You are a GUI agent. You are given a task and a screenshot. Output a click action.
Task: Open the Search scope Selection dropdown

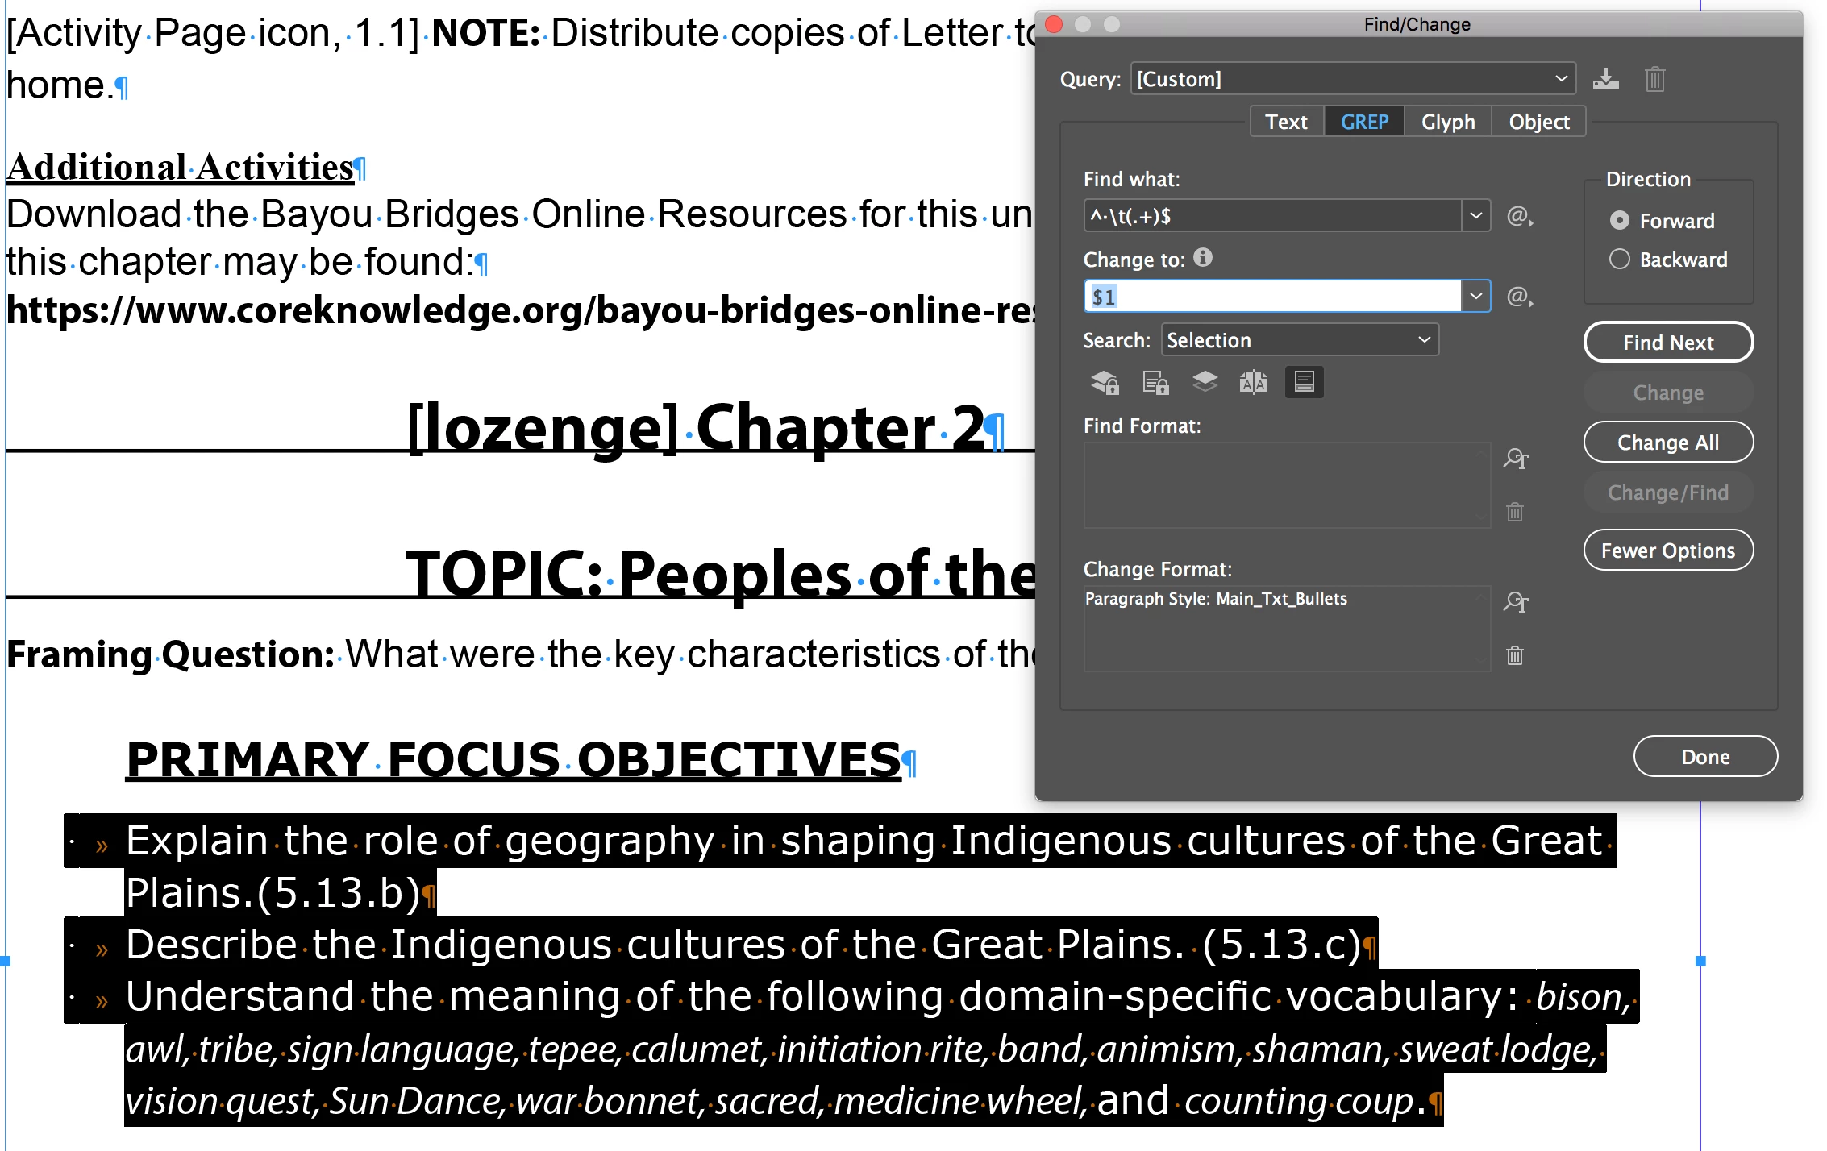[x=1299, y=340]
